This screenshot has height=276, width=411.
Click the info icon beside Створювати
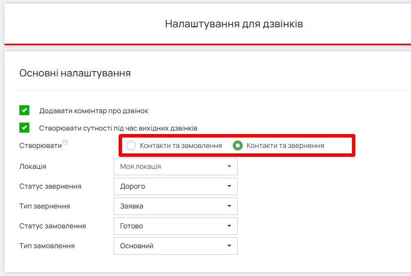(x=66, y=143)
